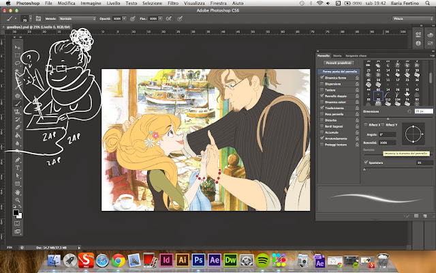436x273 pixels.
Task: Select the Move tool
Action: click(18, 47)
